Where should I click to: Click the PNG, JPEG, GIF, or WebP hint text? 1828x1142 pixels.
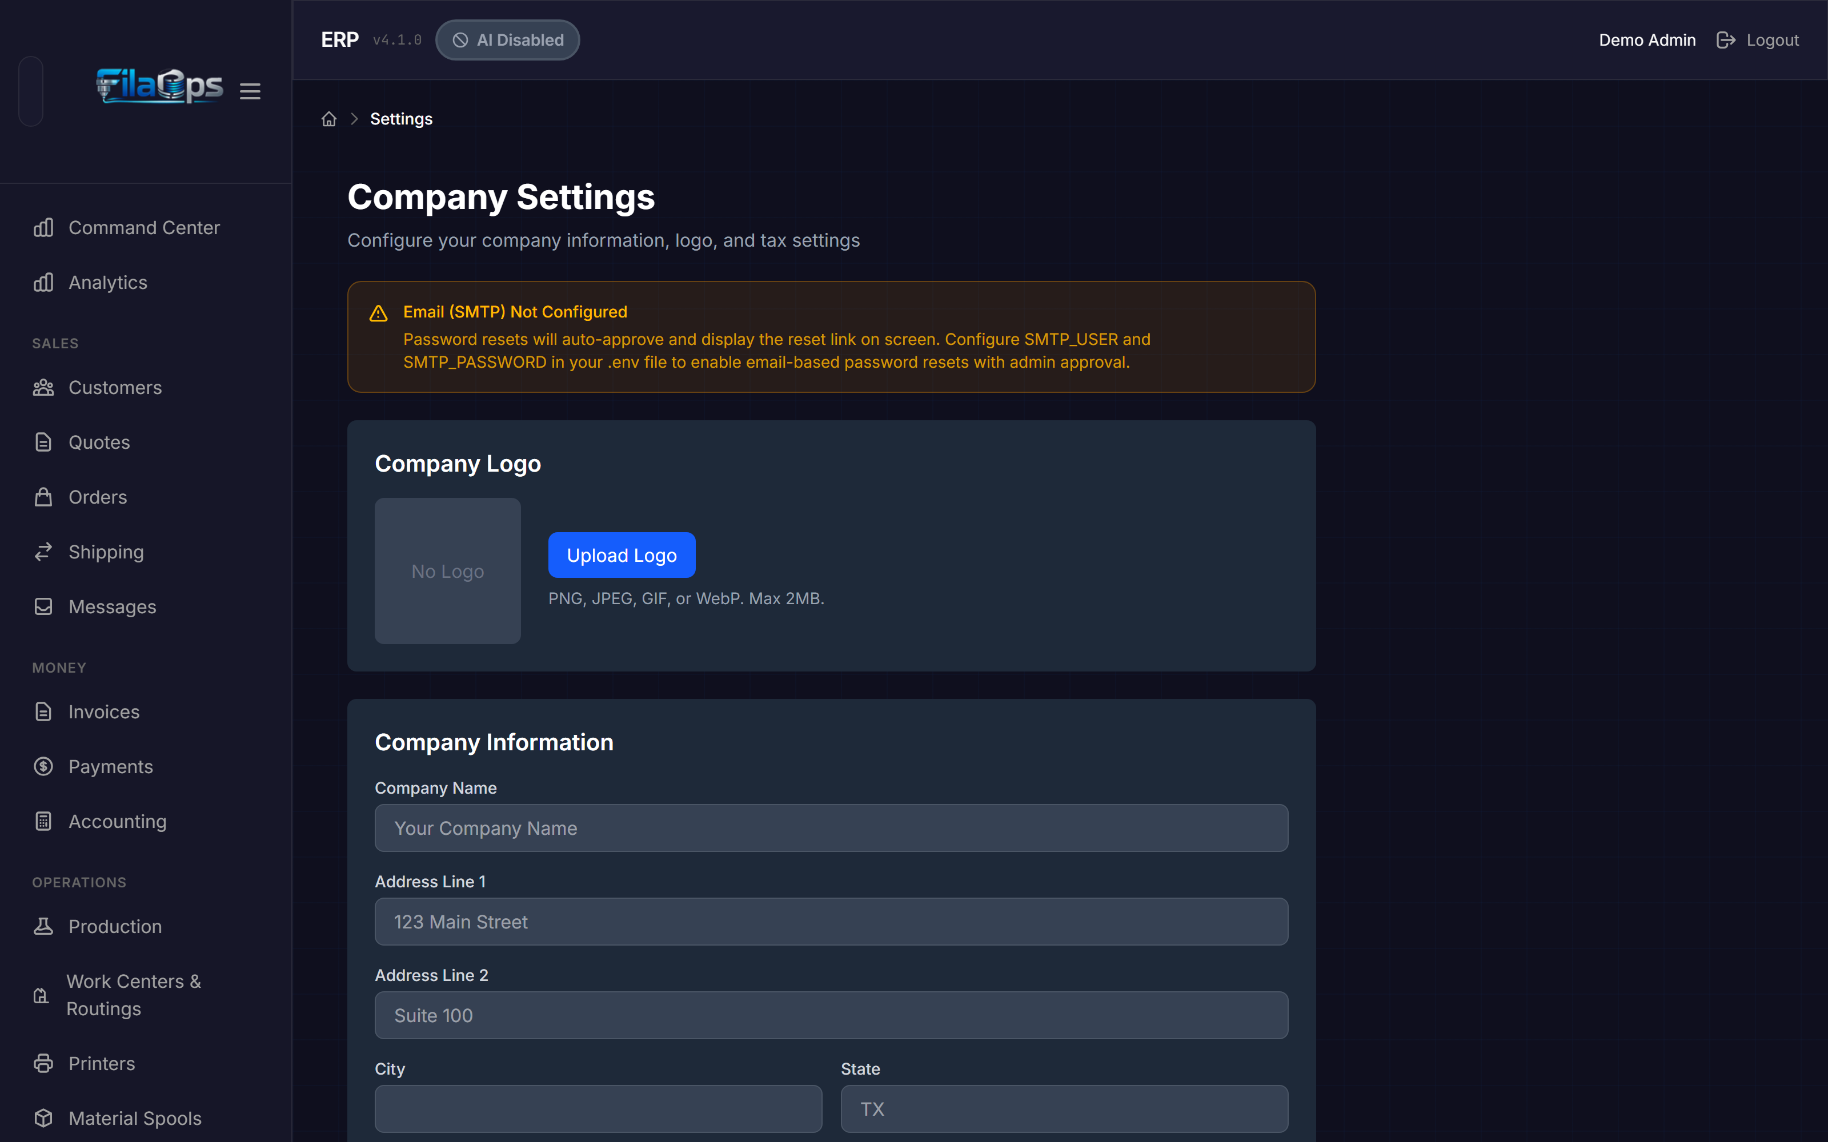pos(686,598)
